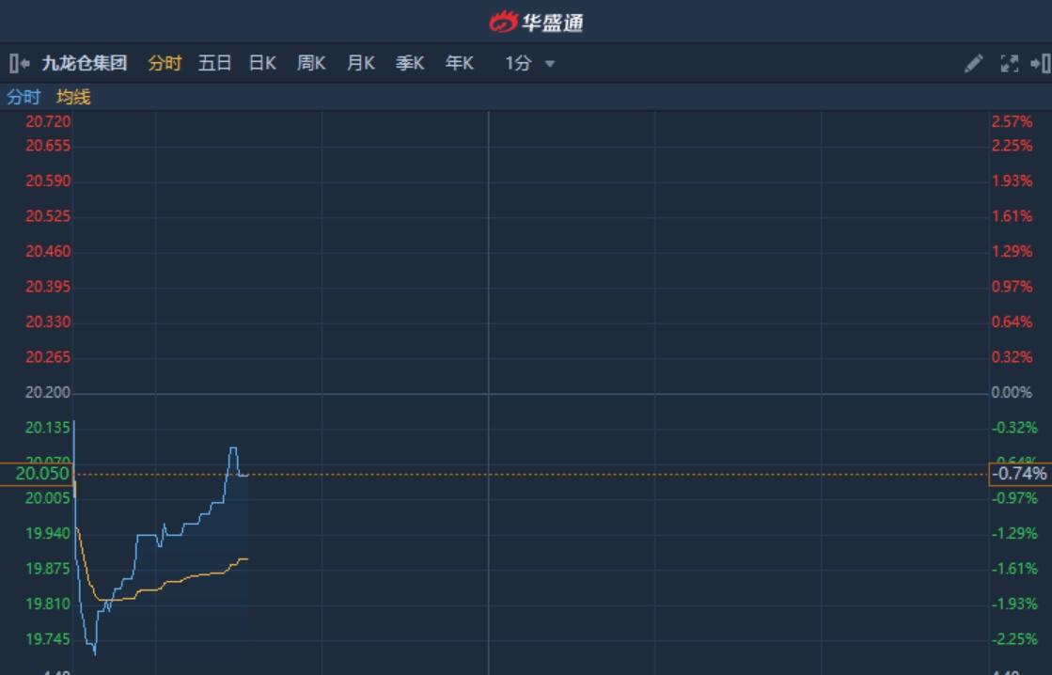The height and width of the screenshot is (675, 1052).
Task: Click the 1.29% axis label
Action: (x=1012, y=252)
